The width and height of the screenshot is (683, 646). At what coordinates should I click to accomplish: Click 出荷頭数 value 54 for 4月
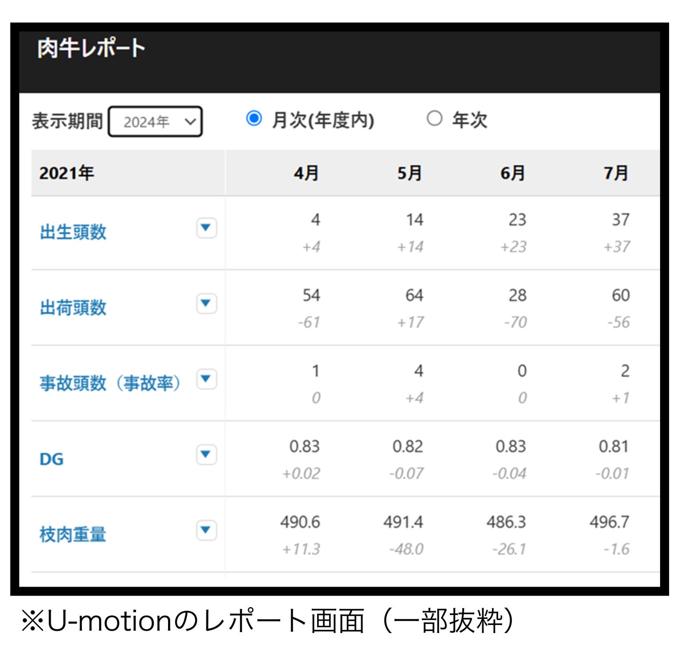[x=311, y=295]
